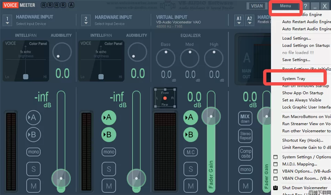Click the Bass equalizer knob
Image resolution: width=331 pixels, height=195 pixels.
click(165, 58)
